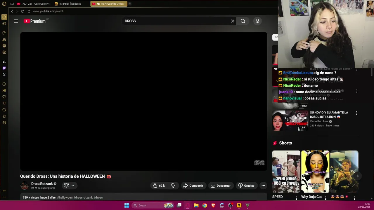Open GX Control speedometer sidebar icon
The height and width of the screenshot is (210, 374).
[x=4, y=33]
